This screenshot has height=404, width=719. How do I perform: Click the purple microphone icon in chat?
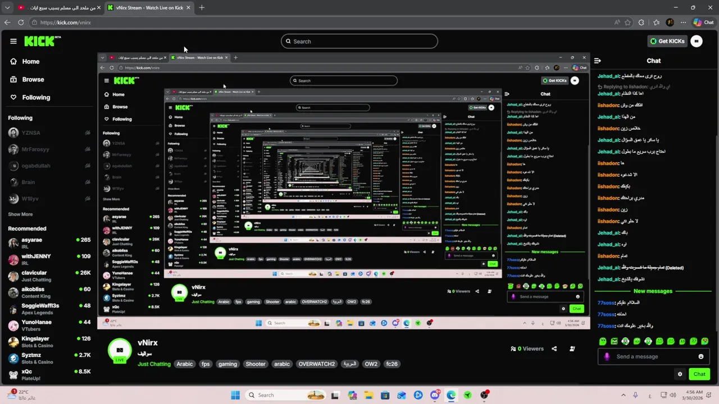(607, 356)
